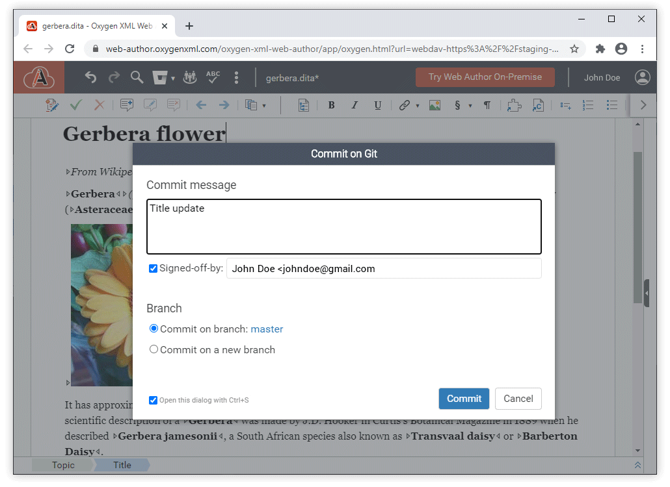Add a comment with the plus icon
Screen dimensions: 670x487
click(126, 105)
